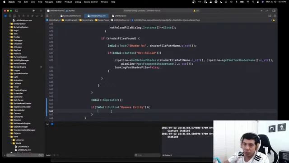289x163 pixels.
Task: Run the project with the Play button
Action: (33, 11)
